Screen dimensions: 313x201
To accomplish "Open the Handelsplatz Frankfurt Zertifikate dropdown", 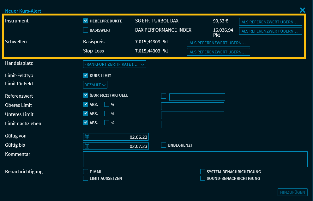I will pos(115,64).
